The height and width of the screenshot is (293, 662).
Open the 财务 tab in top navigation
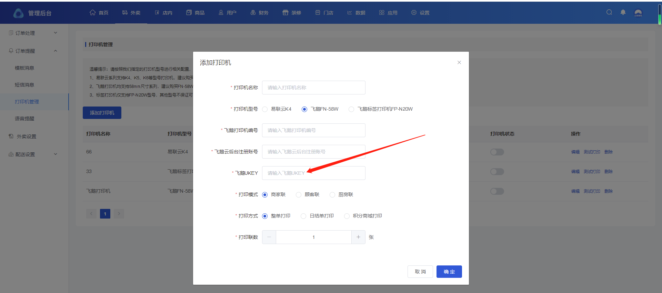(260, 13)
